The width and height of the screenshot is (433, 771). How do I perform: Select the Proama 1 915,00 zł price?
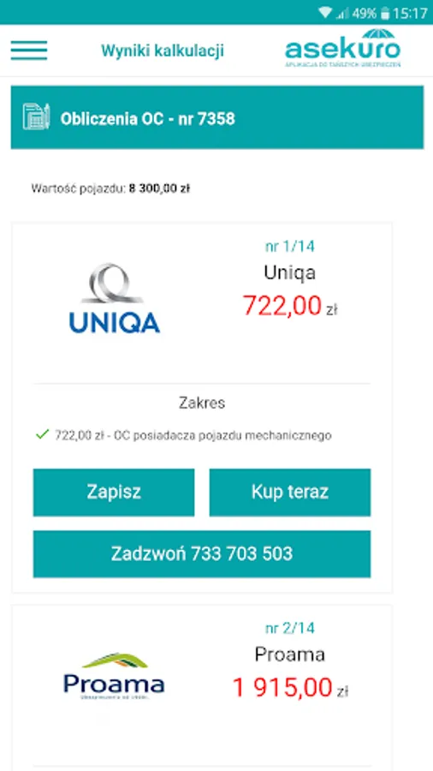(x=290, y=687)
